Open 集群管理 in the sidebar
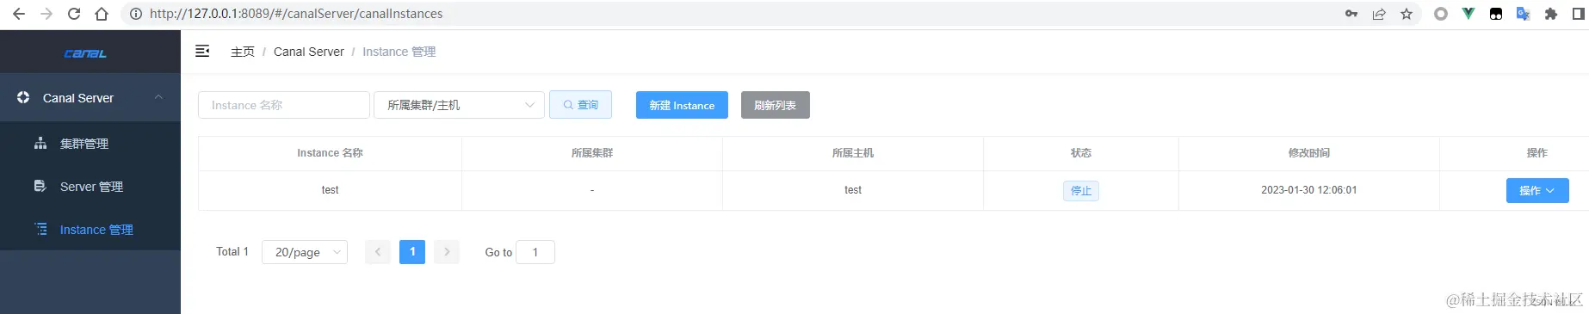The width and height of the screenshot is (1589, 314). pyautogui.click(x=90, y=144)
